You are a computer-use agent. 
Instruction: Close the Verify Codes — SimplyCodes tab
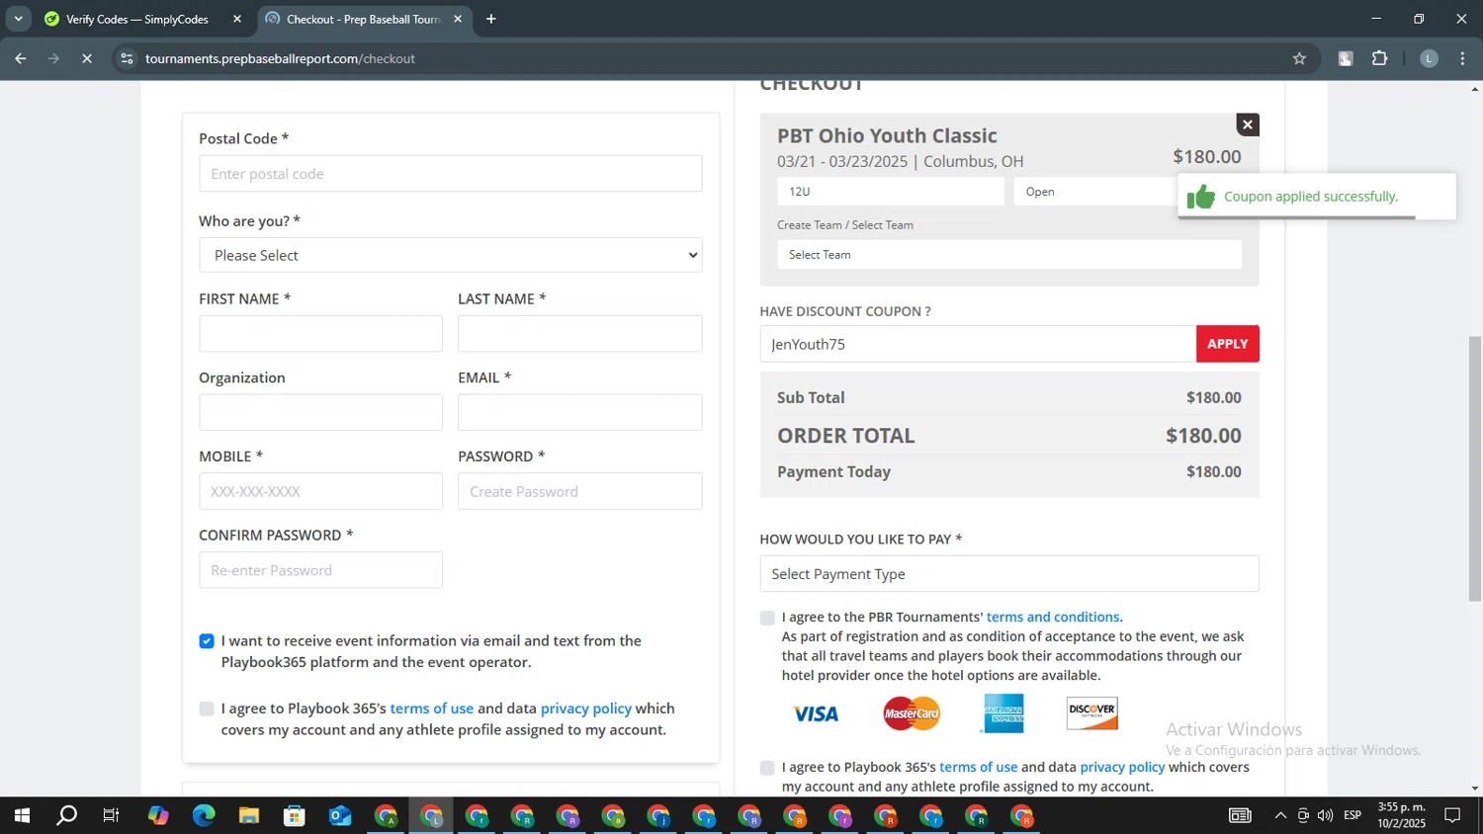coord(237,19)
